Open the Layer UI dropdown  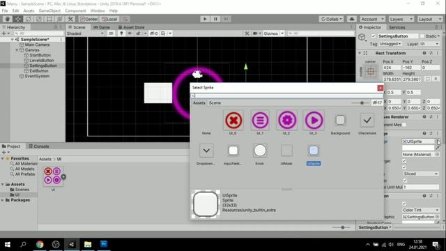tap(429, 44)
